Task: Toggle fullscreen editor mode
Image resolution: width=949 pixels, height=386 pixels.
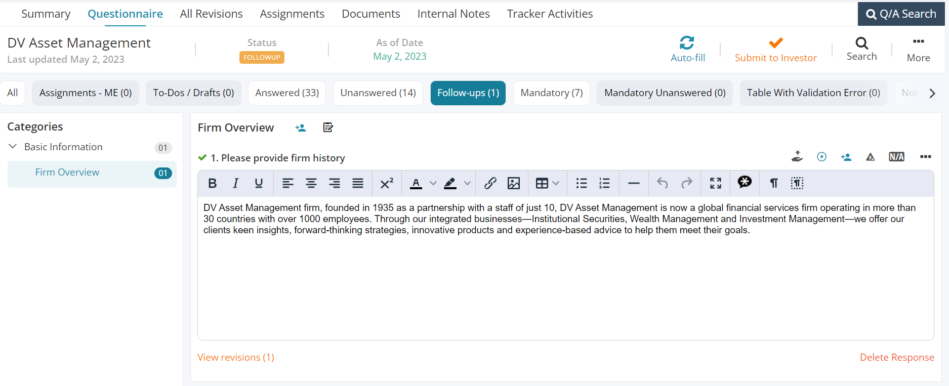Action: coord(716,183)
